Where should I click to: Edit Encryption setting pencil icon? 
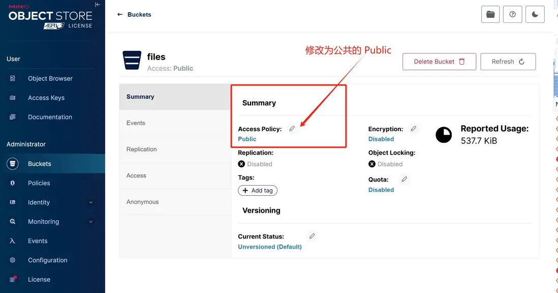[x=413, y=129]
